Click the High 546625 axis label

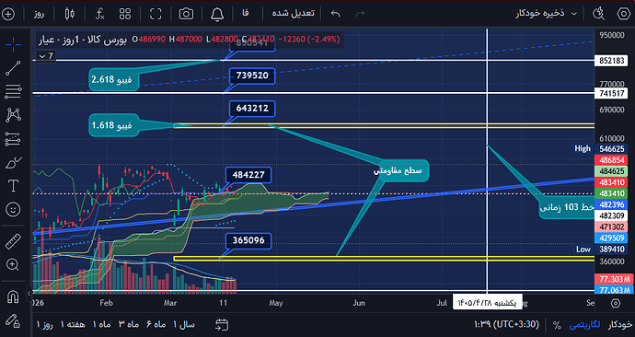tap(601, 148)
